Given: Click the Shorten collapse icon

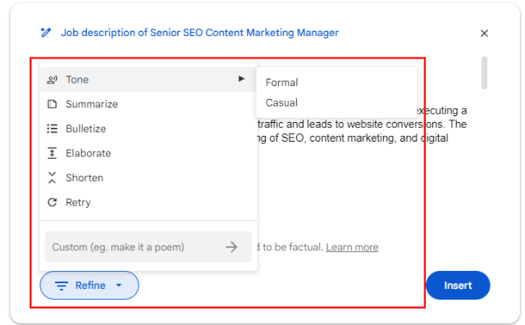Looking at the screenshot, I should 52,178.
